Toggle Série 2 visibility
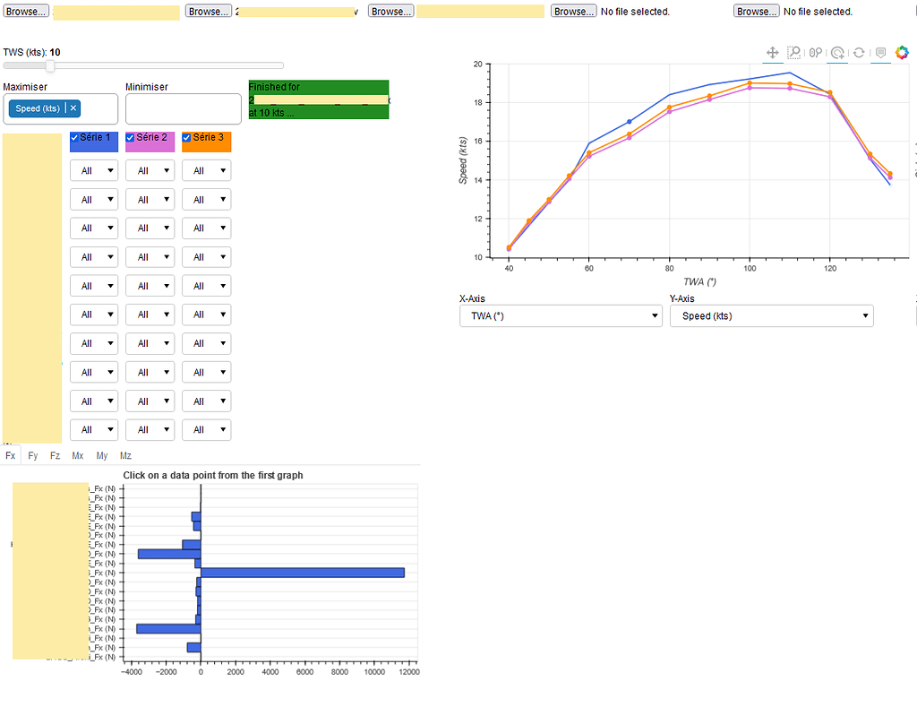 tap(130, 139)
